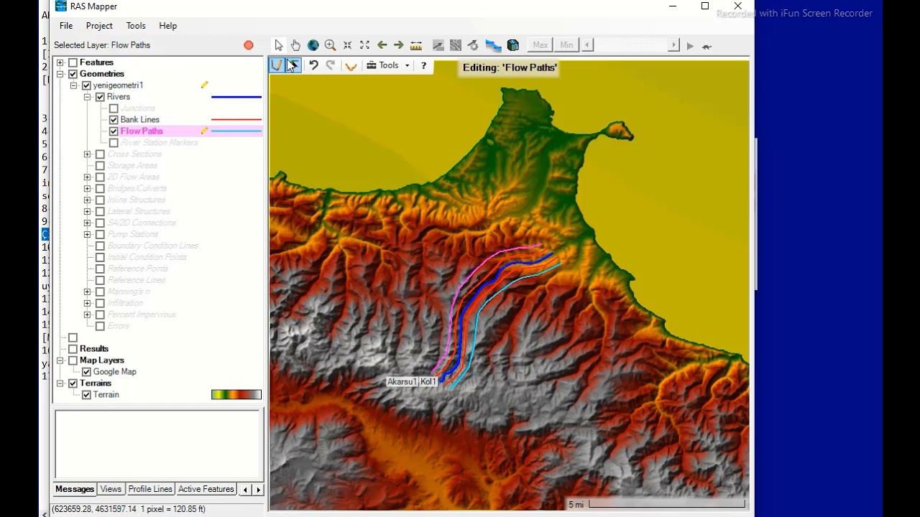Image resolution: width=920 pixels, height=517 pixels.
Task: Toggle the Rivers layer checkbox
Action: (100, 97)
